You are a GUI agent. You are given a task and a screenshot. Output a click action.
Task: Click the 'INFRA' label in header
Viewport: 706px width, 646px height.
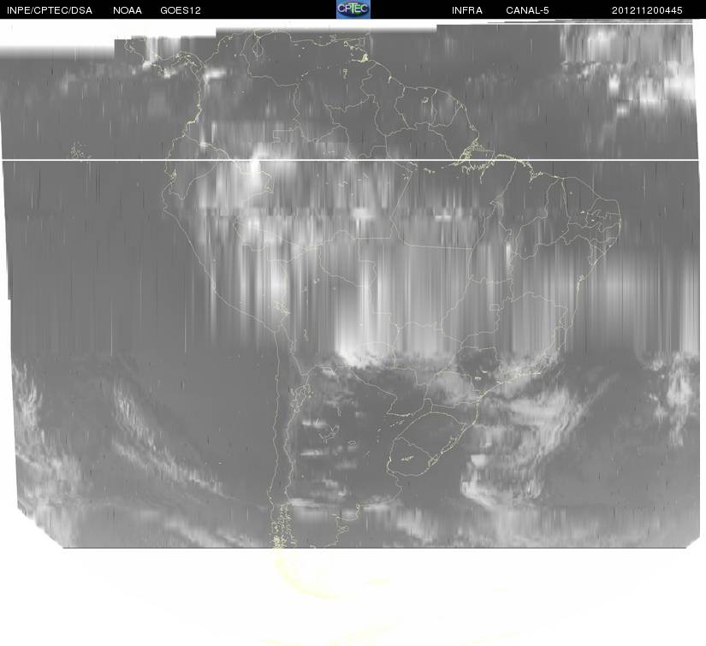coord(467,10)
